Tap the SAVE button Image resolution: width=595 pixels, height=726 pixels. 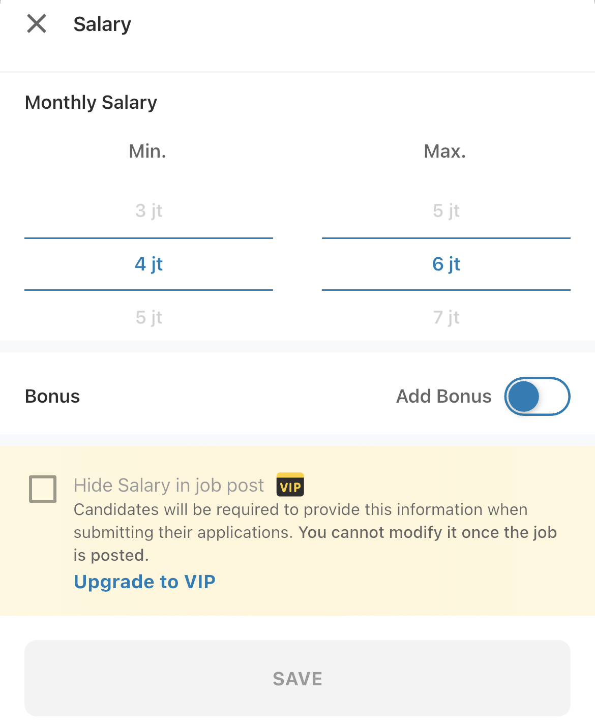[x=297, y=678]
